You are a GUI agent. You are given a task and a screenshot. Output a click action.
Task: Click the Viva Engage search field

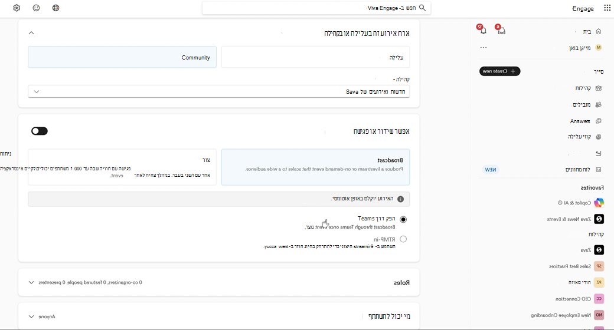pyautogui.click(x=316, y=8)
